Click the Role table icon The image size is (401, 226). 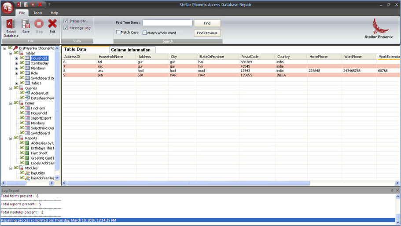coord(27,73)
